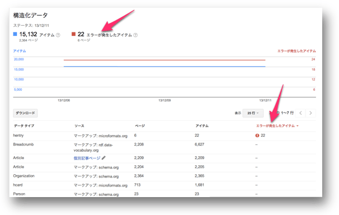
Task: Click help icon next to アイテム count
Action: click(58, 35)
